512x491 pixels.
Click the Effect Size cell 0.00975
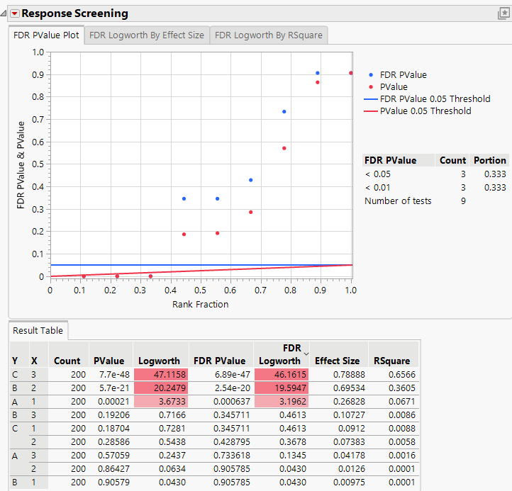(349, 482)
